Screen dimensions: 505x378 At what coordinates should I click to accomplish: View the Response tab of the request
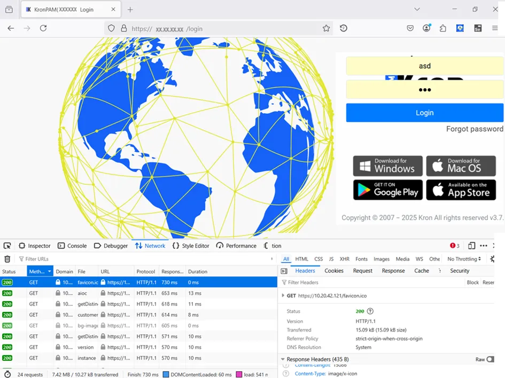(x=393, y=271)
